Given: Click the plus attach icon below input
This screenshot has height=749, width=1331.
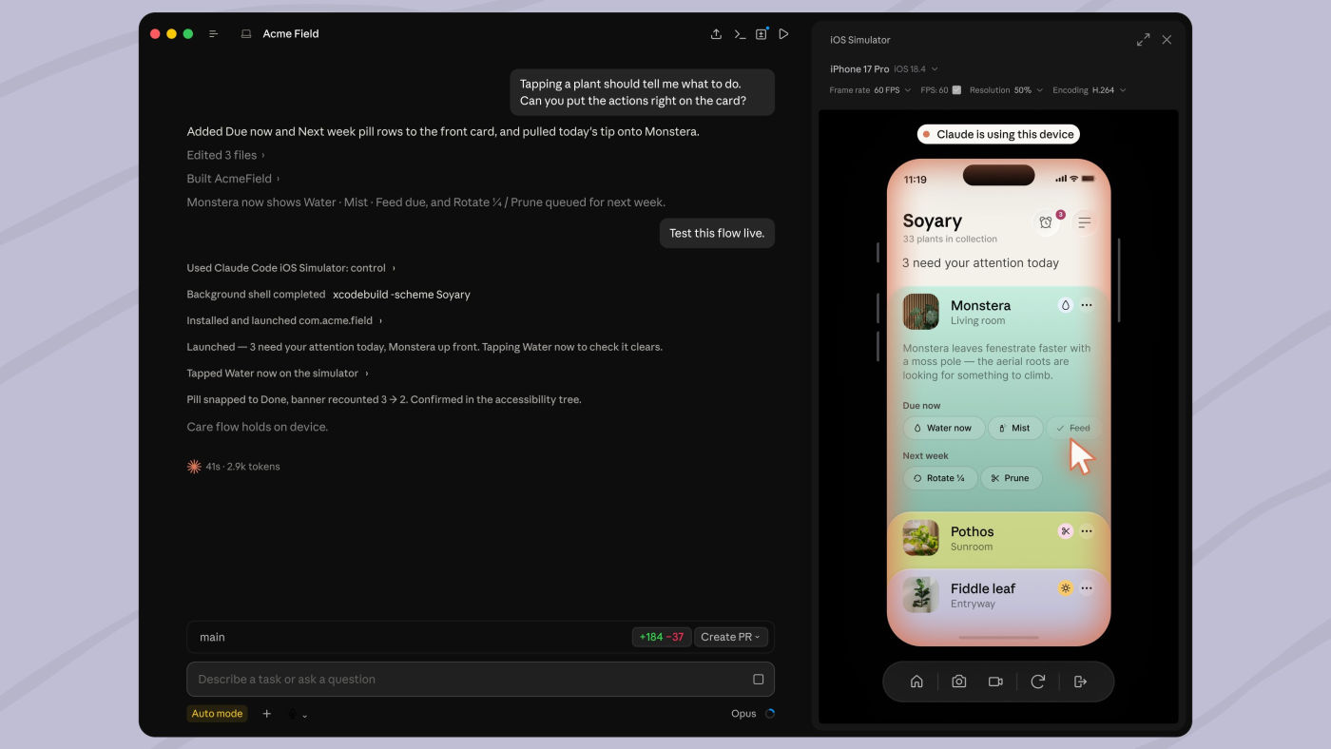Looking at the screenshot, I should point(267,714).
